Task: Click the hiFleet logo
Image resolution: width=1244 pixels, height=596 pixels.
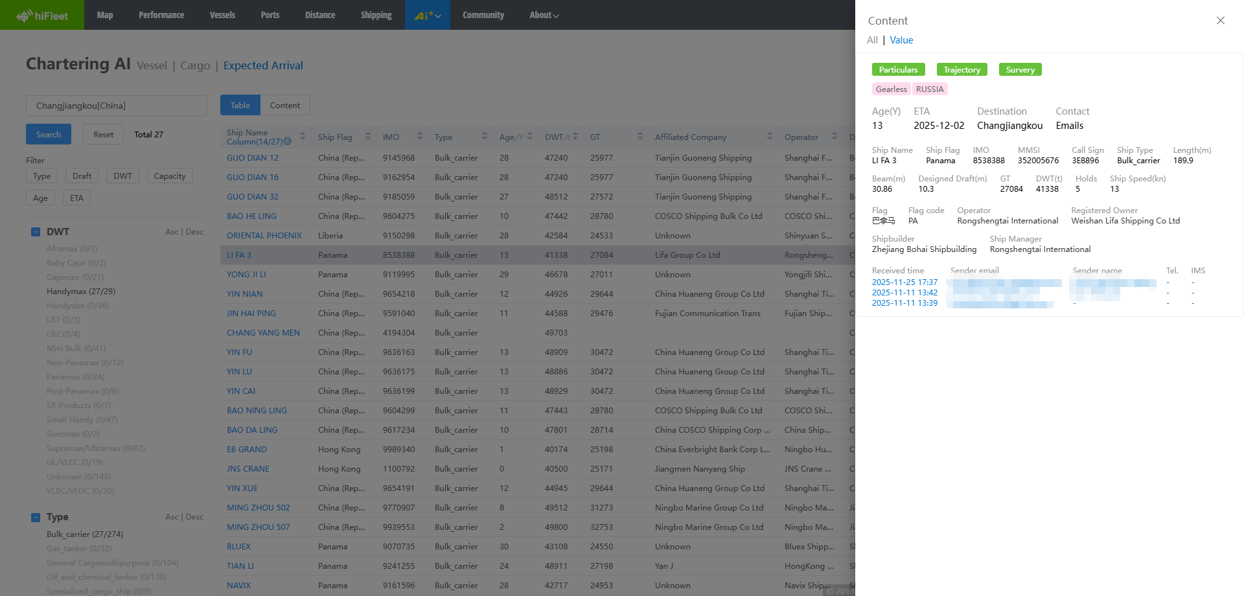Action: 42,16
